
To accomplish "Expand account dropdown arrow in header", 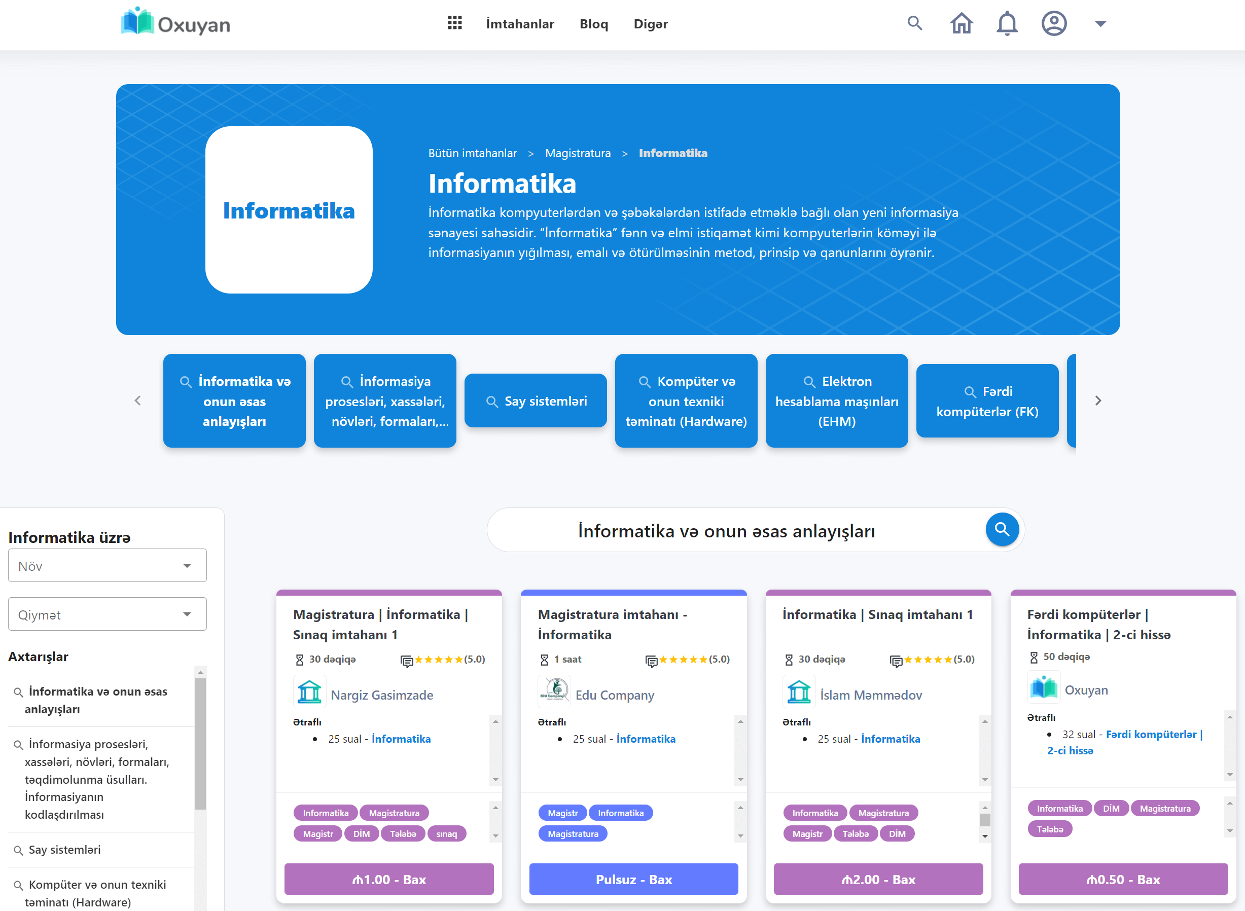I will pyautogui.click(x=1100, y=24).
